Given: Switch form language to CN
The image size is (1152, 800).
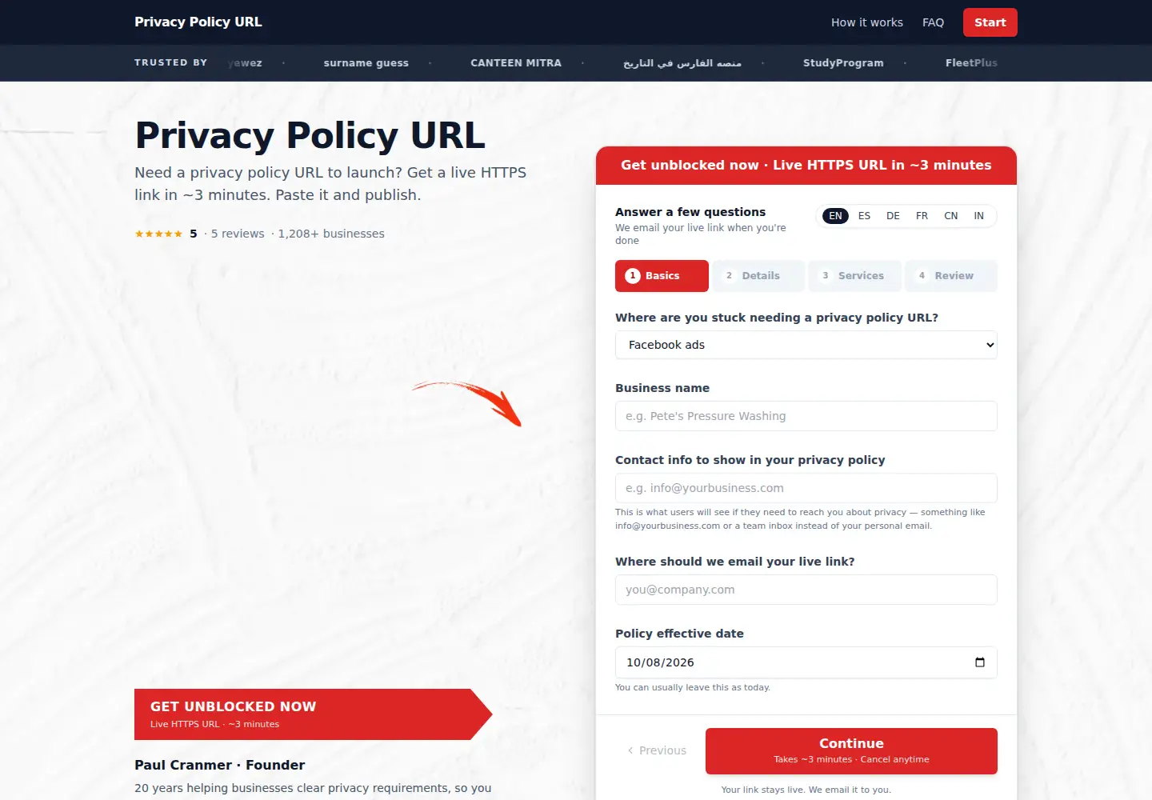Looking at the screenshot, I should (x=950, y=216).
